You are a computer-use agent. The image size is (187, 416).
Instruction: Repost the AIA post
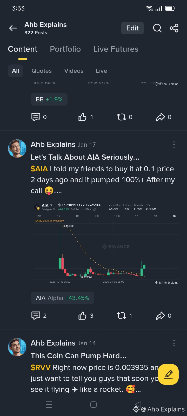pos(122,316)
